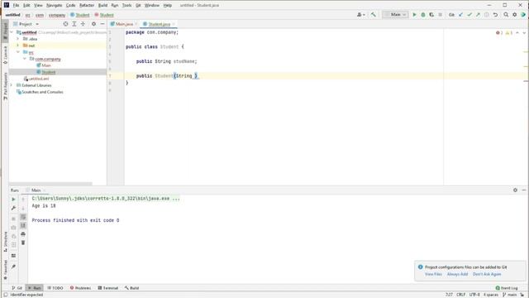Viewport: 529px width, 298px height.
Task: Expand the .idea folder
Action: coord(18,39)
